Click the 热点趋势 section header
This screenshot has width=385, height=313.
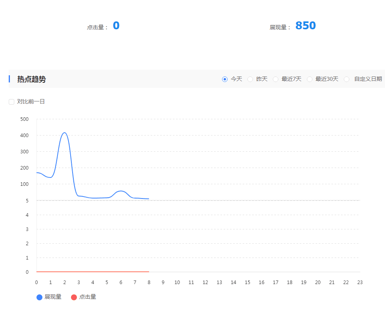[x=29, y=79]
